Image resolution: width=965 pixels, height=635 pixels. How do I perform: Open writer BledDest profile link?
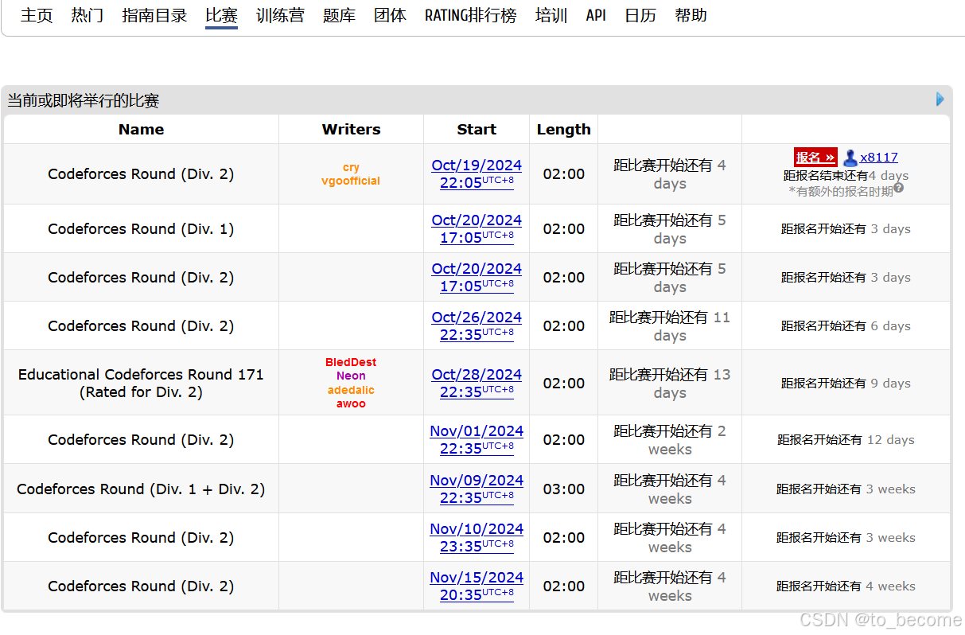(351, 362)
